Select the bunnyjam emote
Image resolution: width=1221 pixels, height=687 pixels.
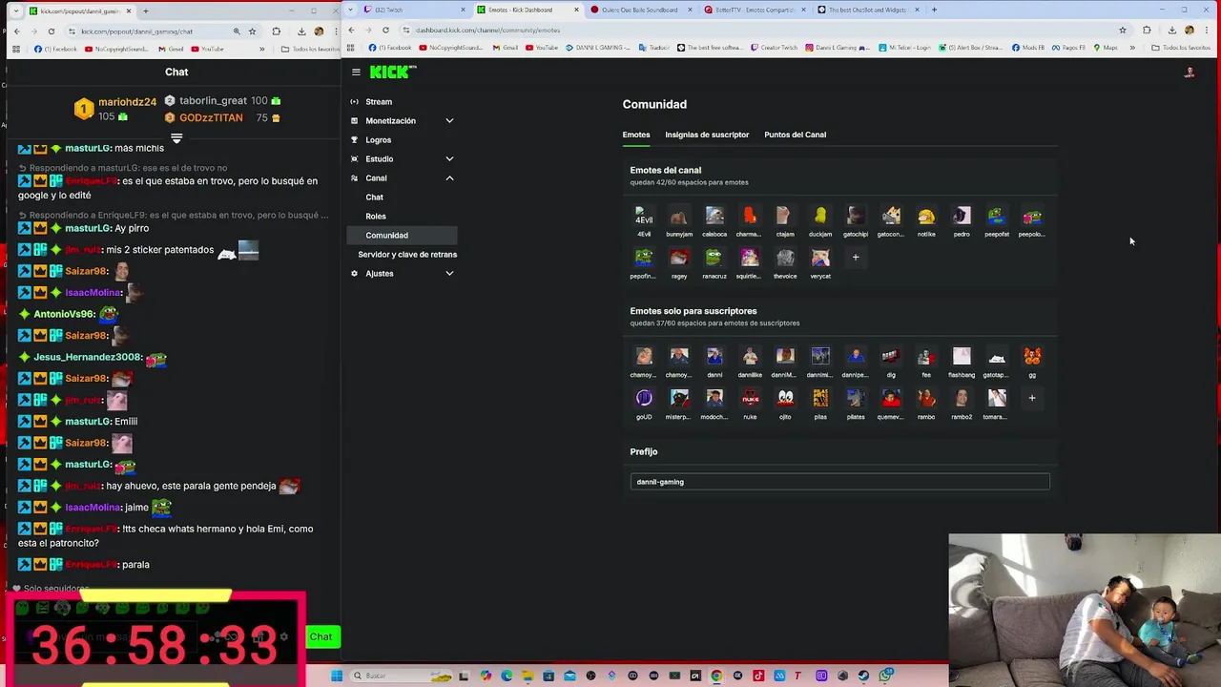click(x=679, y=220)
